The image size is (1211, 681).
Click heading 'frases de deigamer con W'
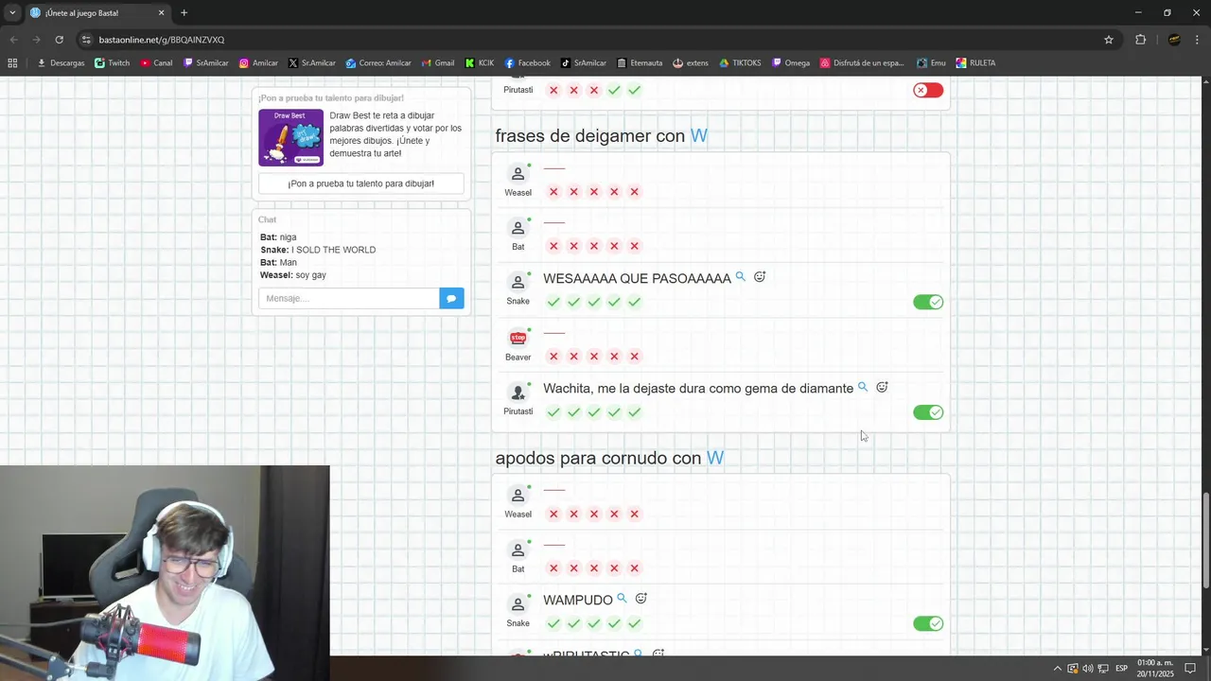(602, 135)
